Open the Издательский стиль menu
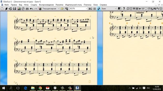This screenshot has width=163, height=91. click(74, 5)
